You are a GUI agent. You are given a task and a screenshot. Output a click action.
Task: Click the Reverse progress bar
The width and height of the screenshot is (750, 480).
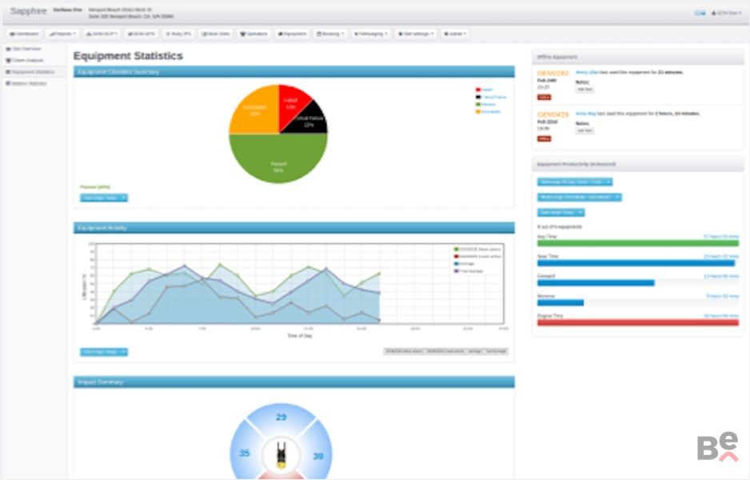pos(637,303)
